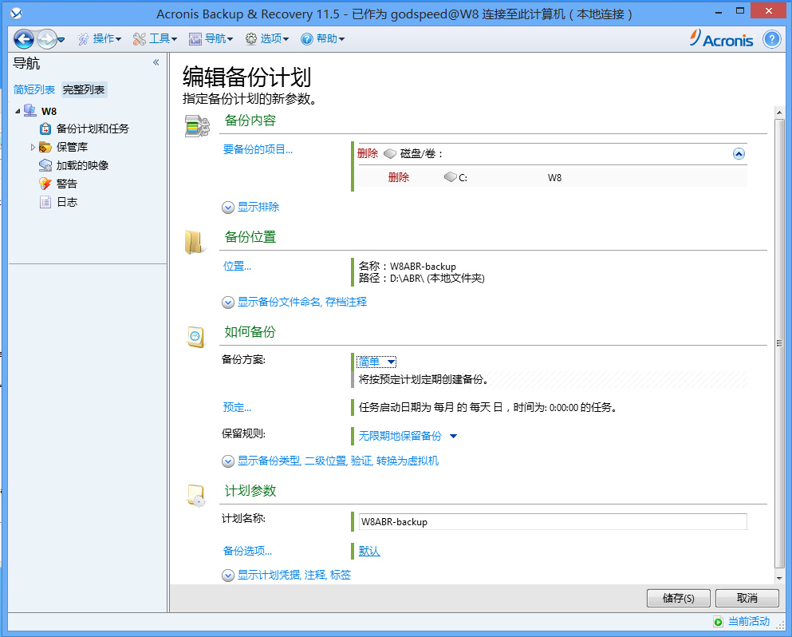Image resolution: width=792 pixels, height=637 pixels.
Task: Select 保管库 in navigation tree
Action: [72, 147]
